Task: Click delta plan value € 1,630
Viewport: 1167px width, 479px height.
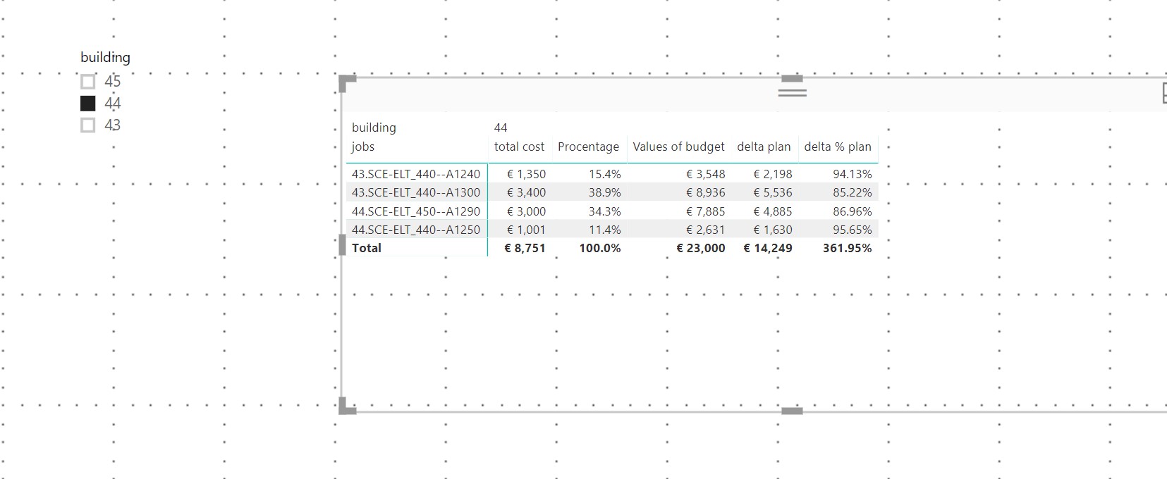Action: pos(773,230)
